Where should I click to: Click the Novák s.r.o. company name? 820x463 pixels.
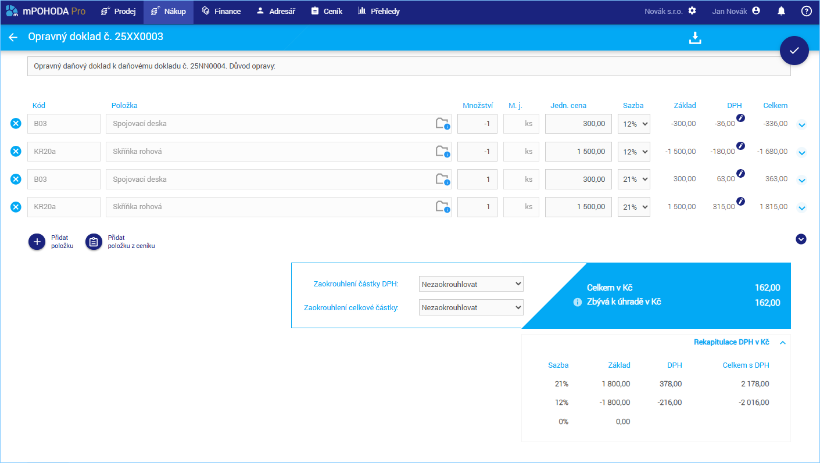pyautogui.click(x=664, y=12)
